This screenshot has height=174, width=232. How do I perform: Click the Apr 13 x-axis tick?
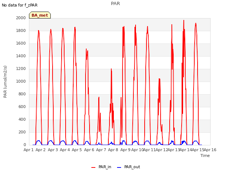coord(174,150)
